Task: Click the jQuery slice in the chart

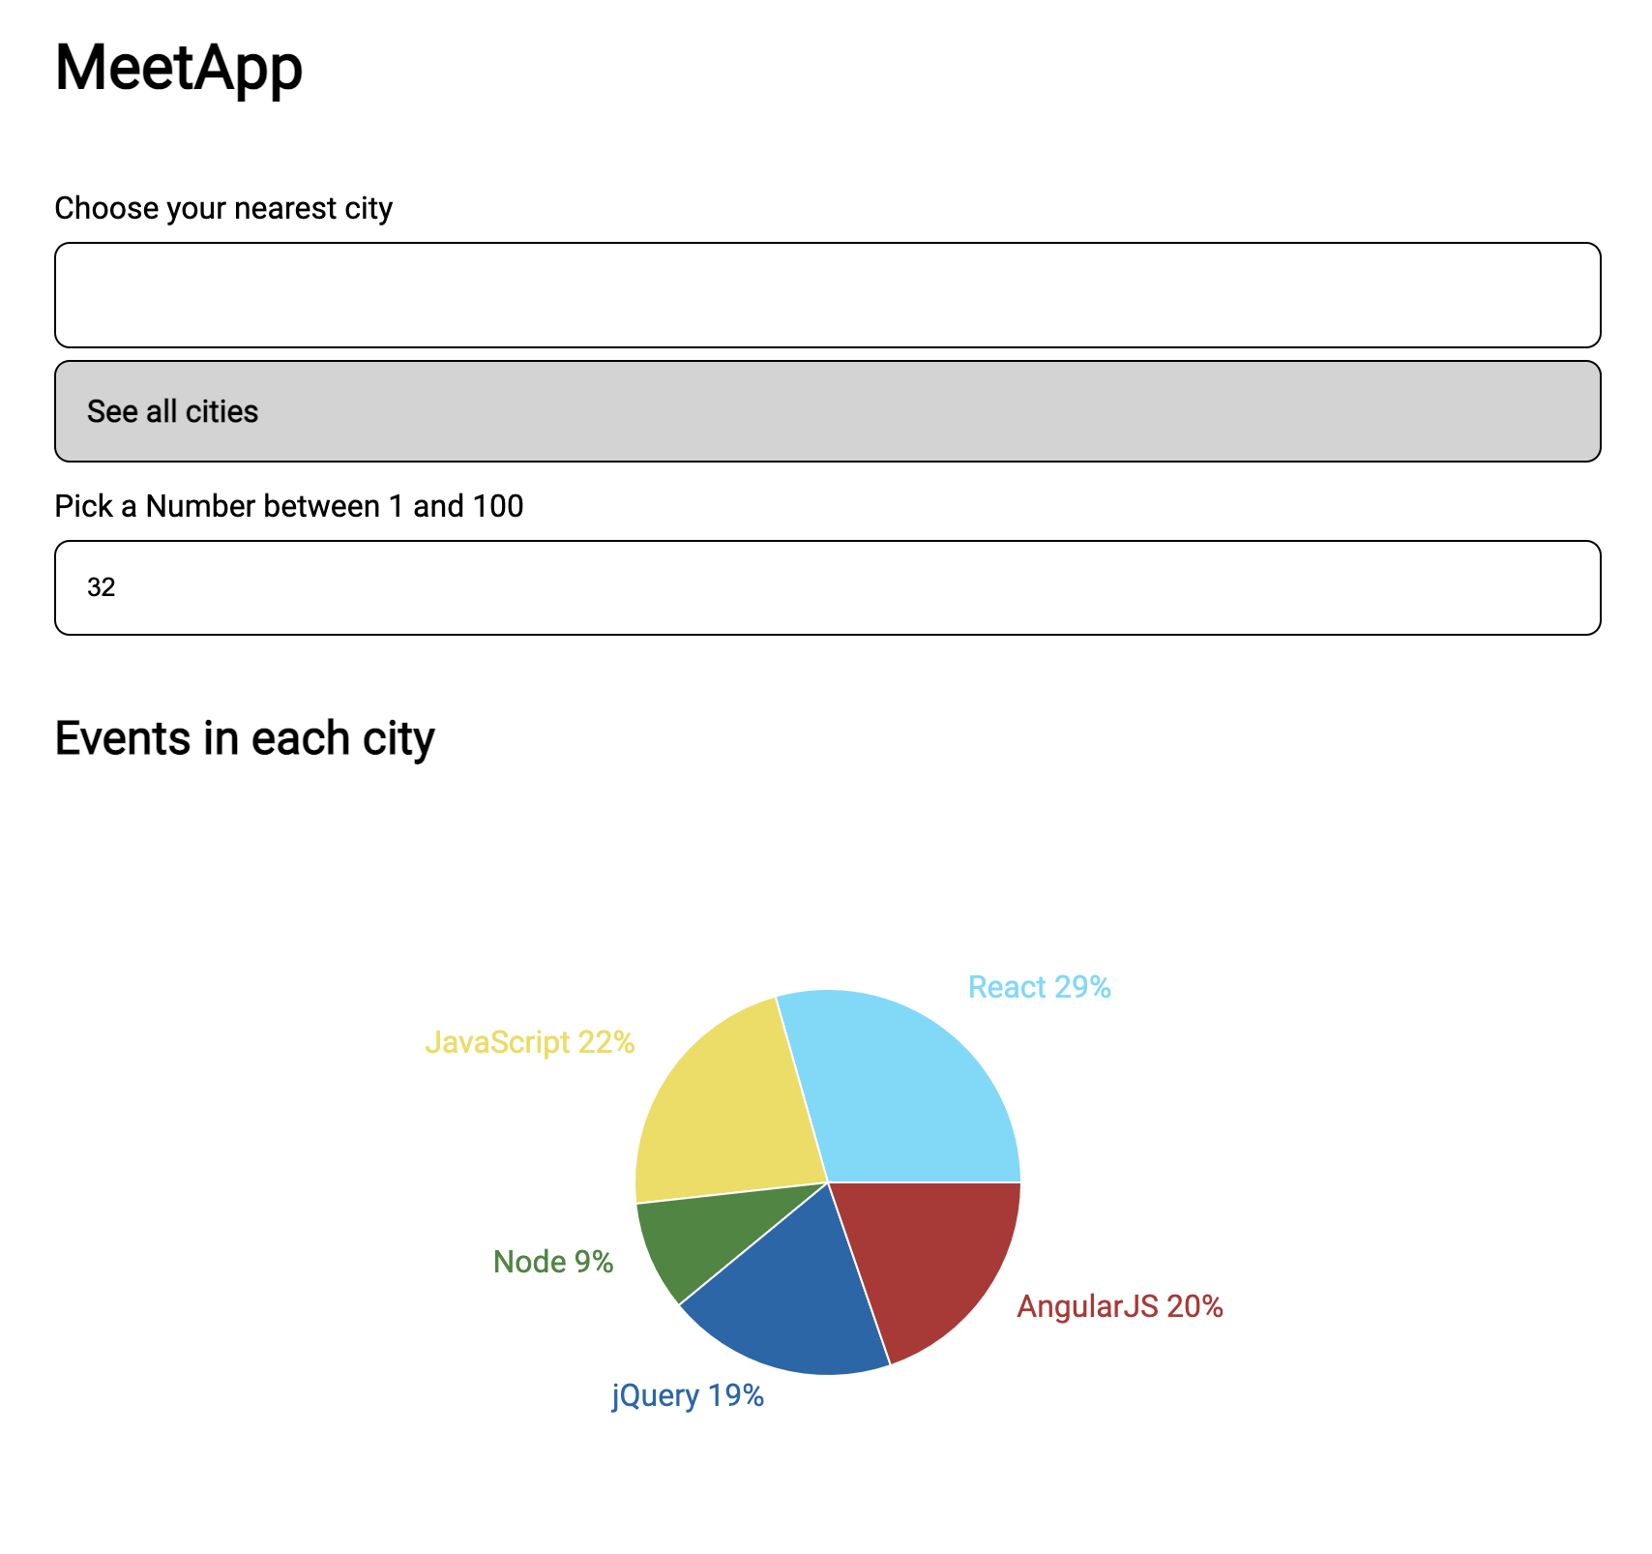Action: [793, 1297]
